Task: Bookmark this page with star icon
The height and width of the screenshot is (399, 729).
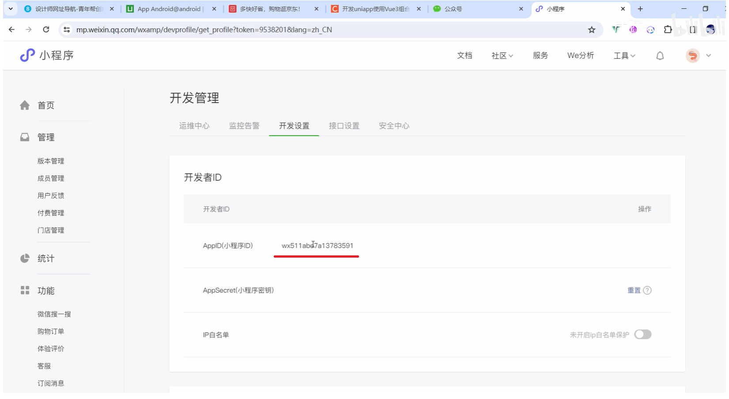Action: pos(592,30)
